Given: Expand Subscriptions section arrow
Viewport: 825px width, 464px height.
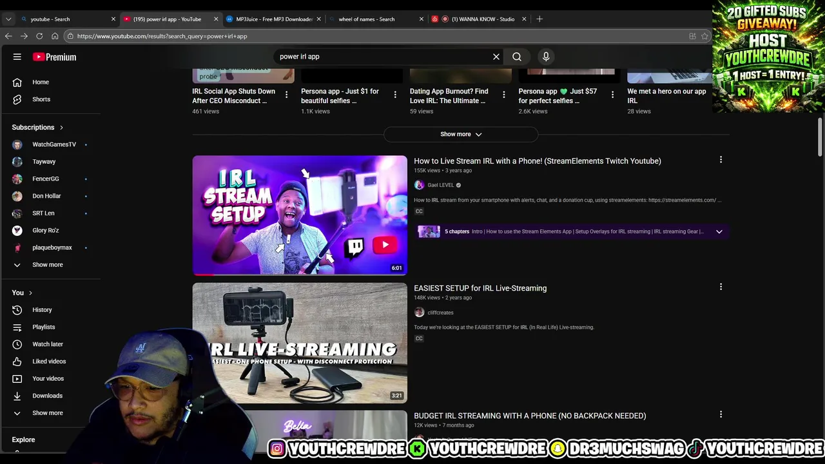Looking at the screenshot, I should pyautogui.click(x=61, y=128).
